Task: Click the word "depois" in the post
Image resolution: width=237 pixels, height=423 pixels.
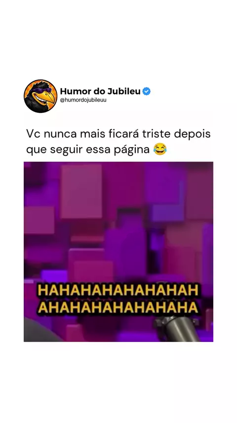Action: pos(193,135)
